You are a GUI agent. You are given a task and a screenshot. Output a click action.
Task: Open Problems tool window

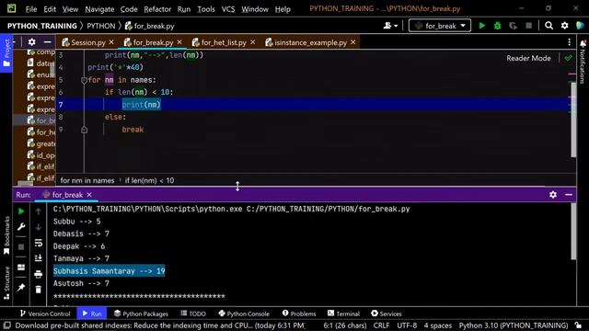299,314
